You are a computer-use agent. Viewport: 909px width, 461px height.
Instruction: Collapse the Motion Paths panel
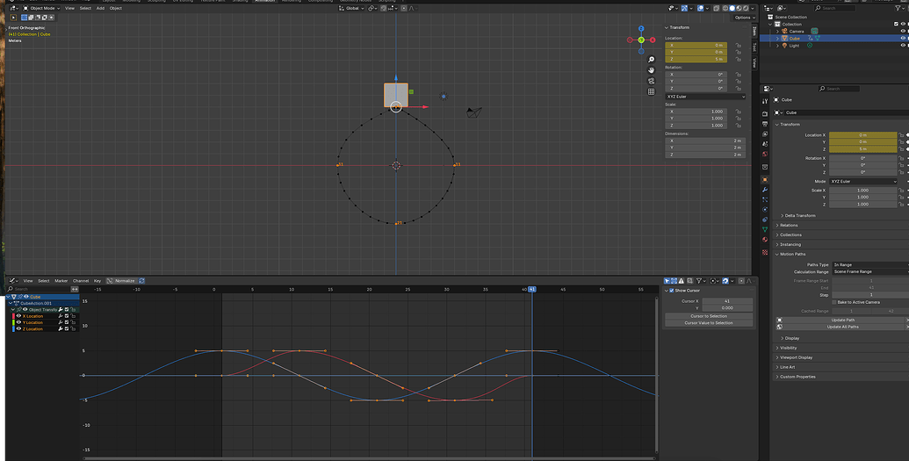pos(790,254)
